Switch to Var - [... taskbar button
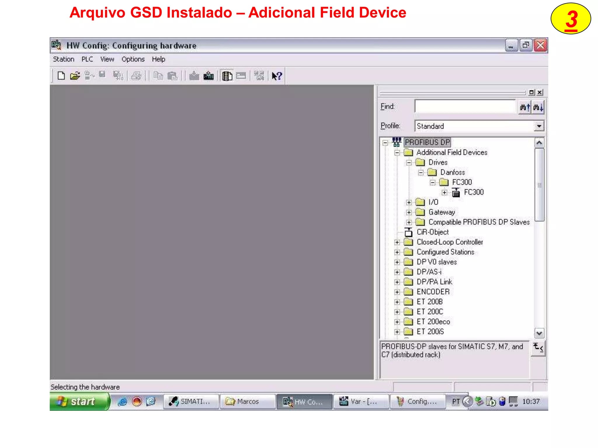 point(361,402)
